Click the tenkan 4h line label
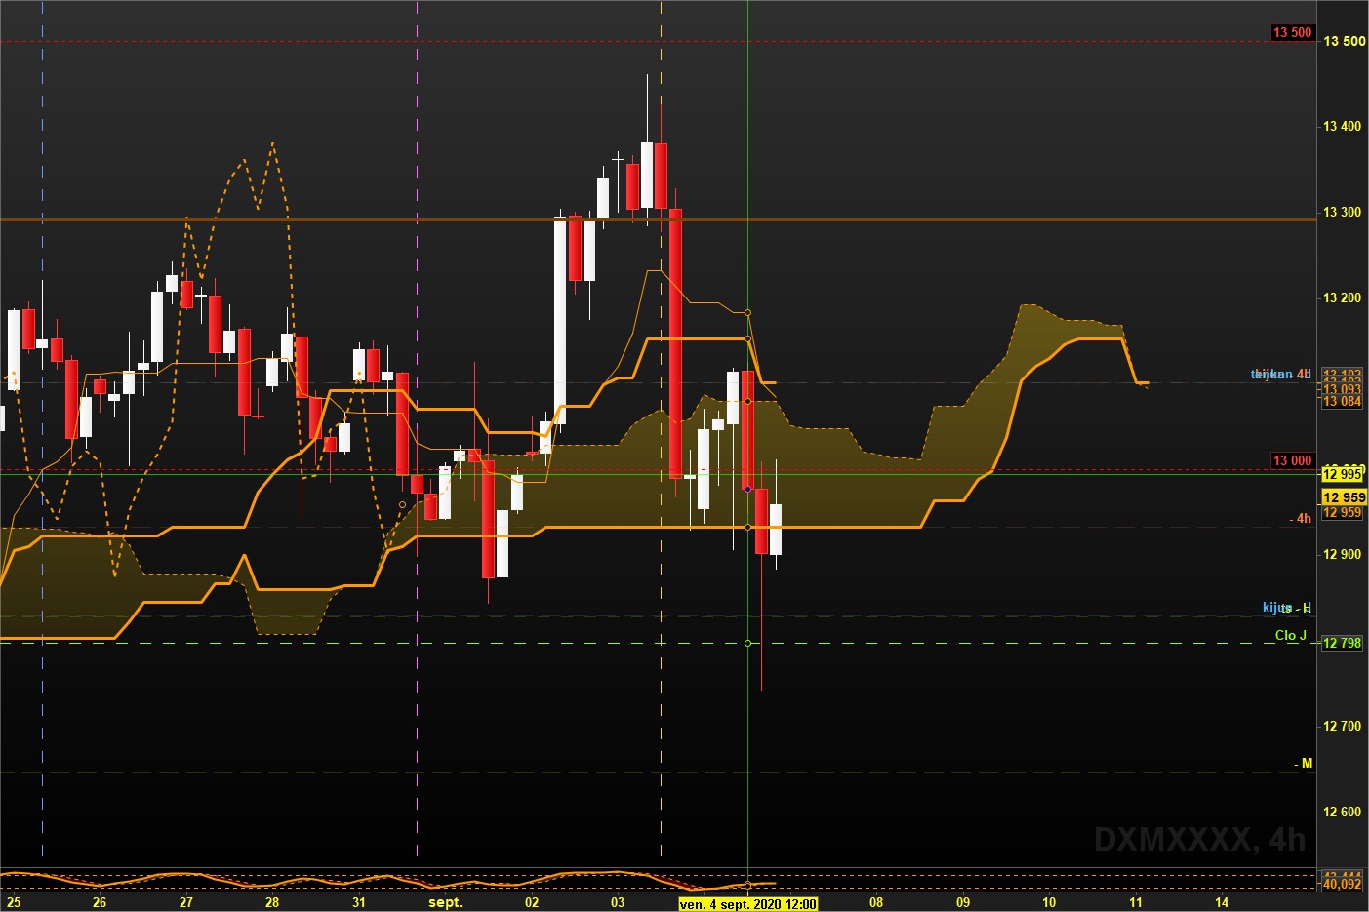 coord(1281,374)
